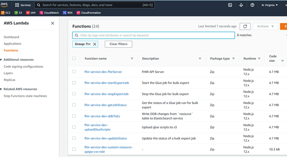This screenshot has height=157, width=287.
Task: Click the refresh functions list button
Action: 245,26
